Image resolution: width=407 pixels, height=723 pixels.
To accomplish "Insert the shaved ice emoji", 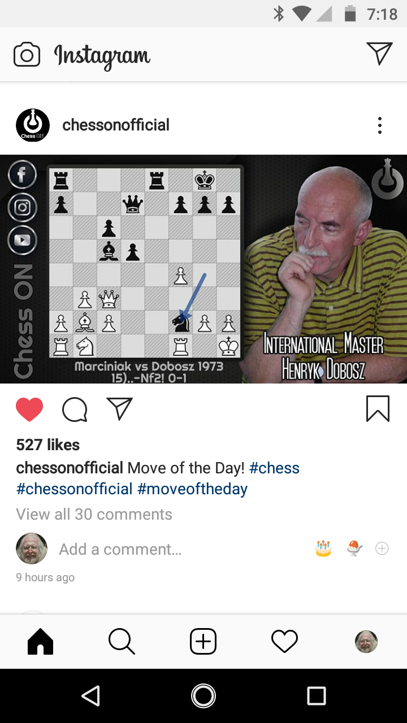I will 354,548.
